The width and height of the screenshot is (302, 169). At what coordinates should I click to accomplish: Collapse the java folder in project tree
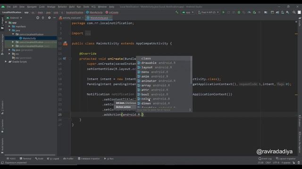[x=9, y=30]
